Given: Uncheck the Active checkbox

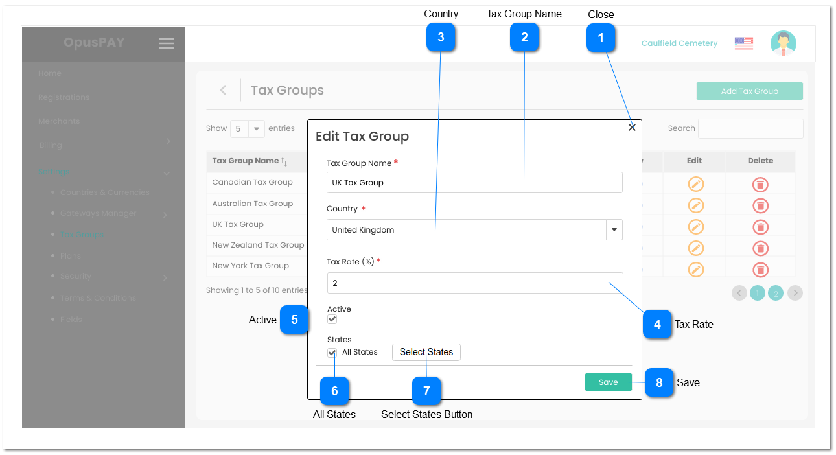Looking at the screenshot, I should pos(332,319).
